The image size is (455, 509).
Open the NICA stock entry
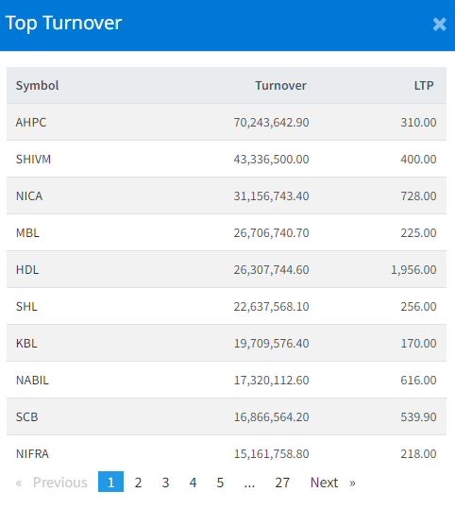[x=29, y=196]
